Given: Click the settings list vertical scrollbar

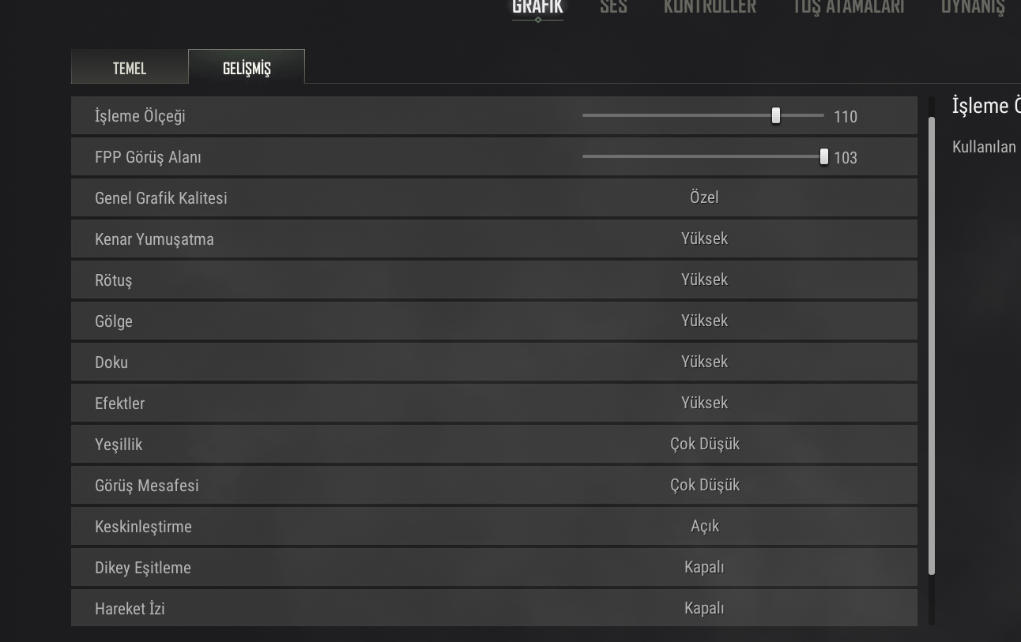Looking at the screenshot, I should coord(932,346).
